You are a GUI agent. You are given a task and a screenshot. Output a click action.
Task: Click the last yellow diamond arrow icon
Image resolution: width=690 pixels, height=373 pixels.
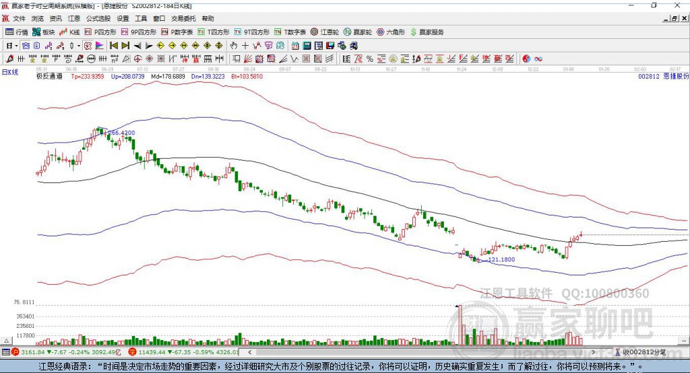tap(219, 46)
